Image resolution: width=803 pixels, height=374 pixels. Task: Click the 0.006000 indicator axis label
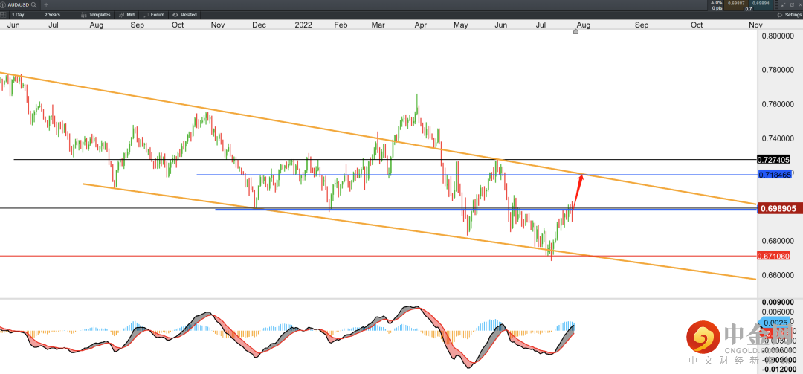778,312
